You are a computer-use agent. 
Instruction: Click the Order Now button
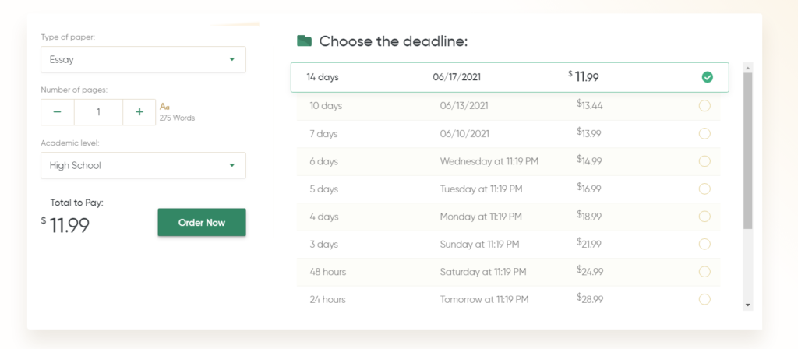coord(202,222)
